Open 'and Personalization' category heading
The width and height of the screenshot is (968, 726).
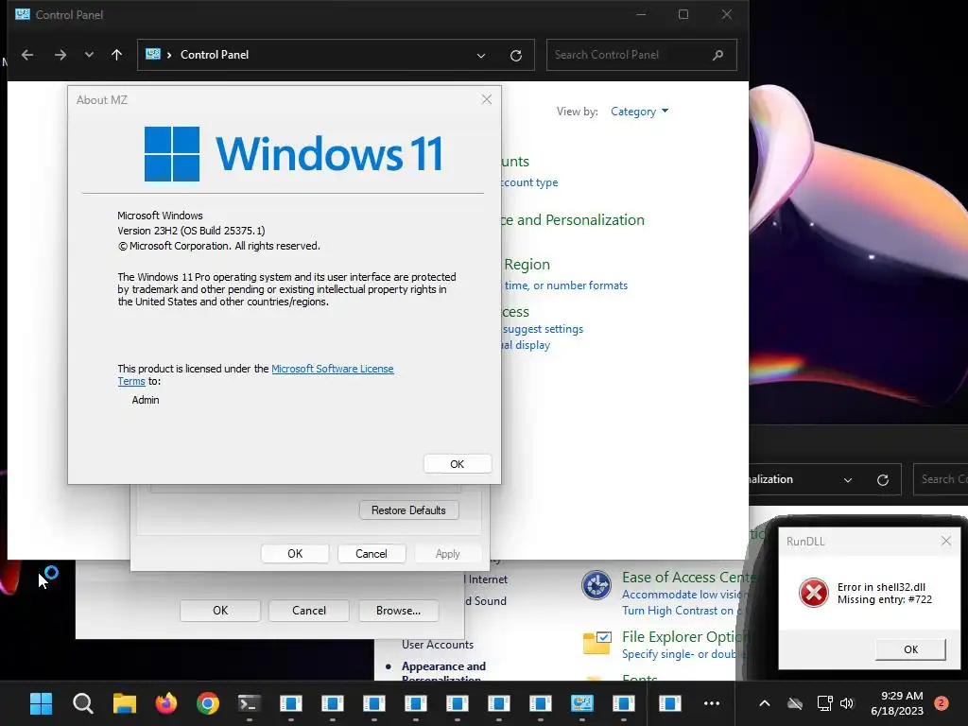[x=572, y=219]
